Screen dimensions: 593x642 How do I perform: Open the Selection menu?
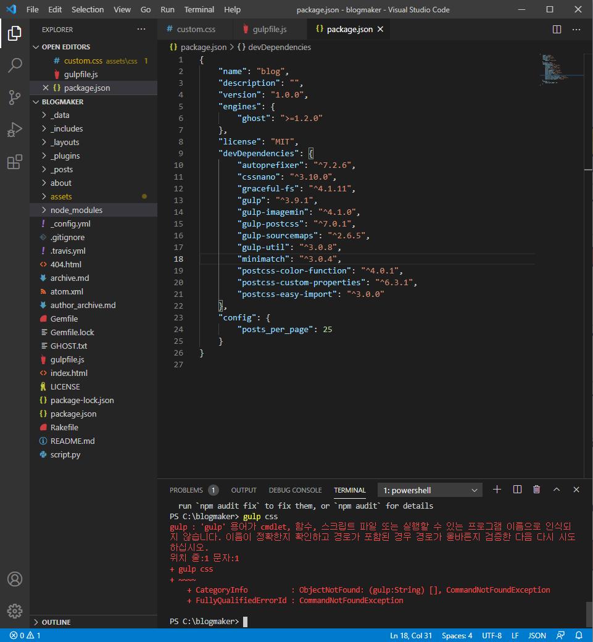tap(88, 9)
